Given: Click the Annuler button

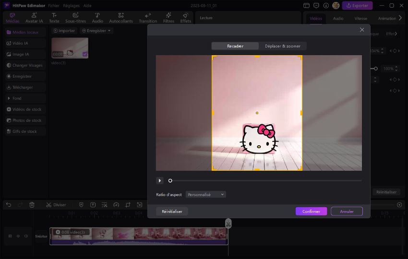Looking at the screenshot, I should pyautogui.click(x=347, y=212).
